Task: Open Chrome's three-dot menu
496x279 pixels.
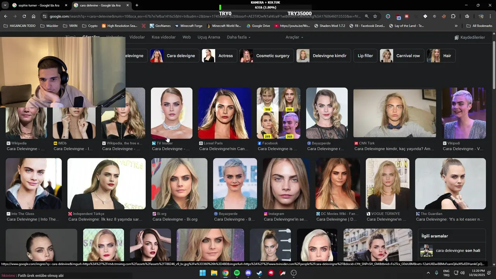Action: [491, 16]
